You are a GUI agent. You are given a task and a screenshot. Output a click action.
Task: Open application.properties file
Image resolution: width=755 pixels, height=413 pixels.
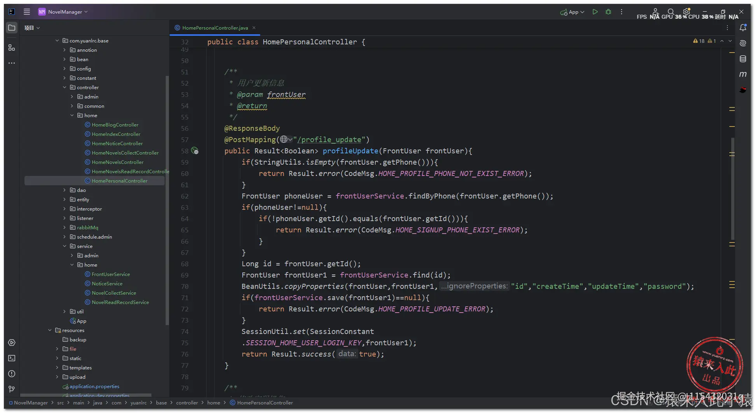[x=95, y=386]
